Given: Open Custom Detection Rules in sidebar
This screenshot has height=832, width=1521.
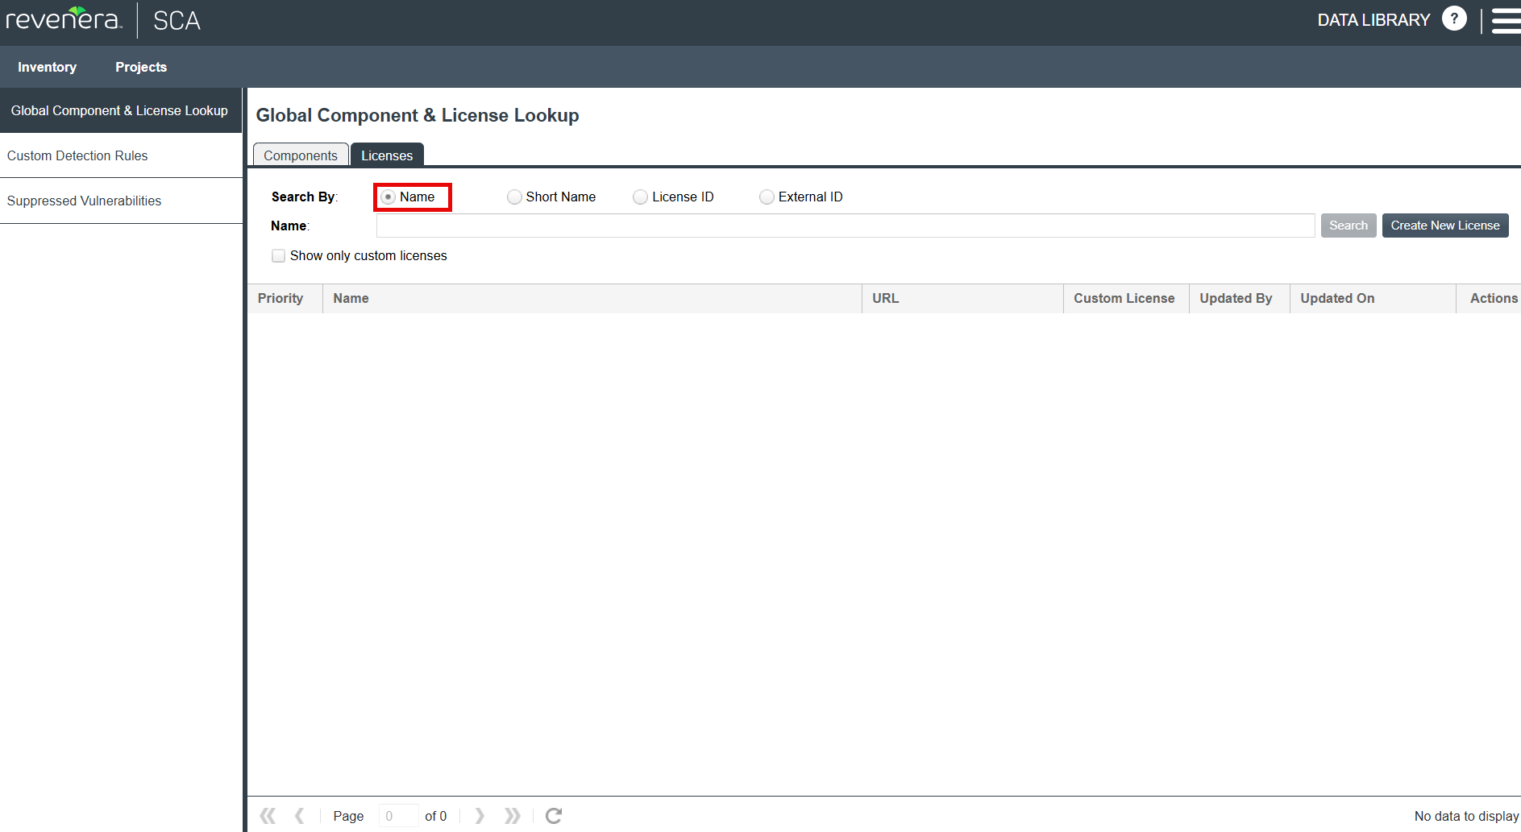Looking at the screenshot, I should click(x=77, y=155).
